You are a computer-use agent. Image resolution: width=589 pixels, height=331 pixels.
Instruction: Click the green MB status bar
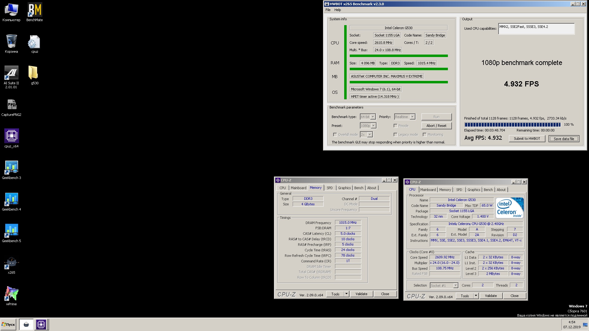click(x=398, y=82)
